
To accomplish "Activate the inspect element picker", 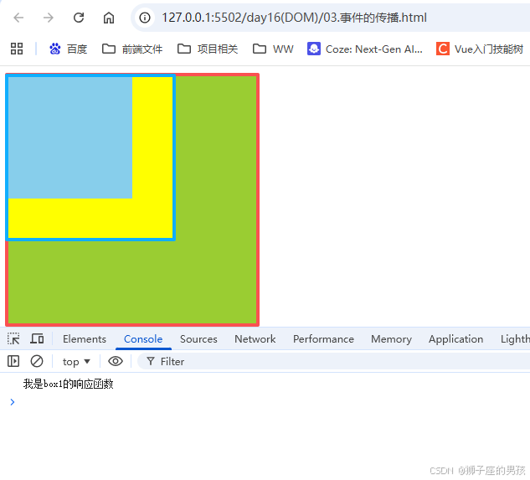I will 13,338.
